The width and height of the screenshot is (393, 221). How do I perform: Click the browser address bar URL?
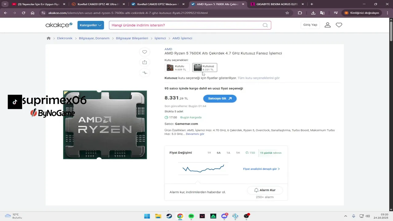(128, 13)
